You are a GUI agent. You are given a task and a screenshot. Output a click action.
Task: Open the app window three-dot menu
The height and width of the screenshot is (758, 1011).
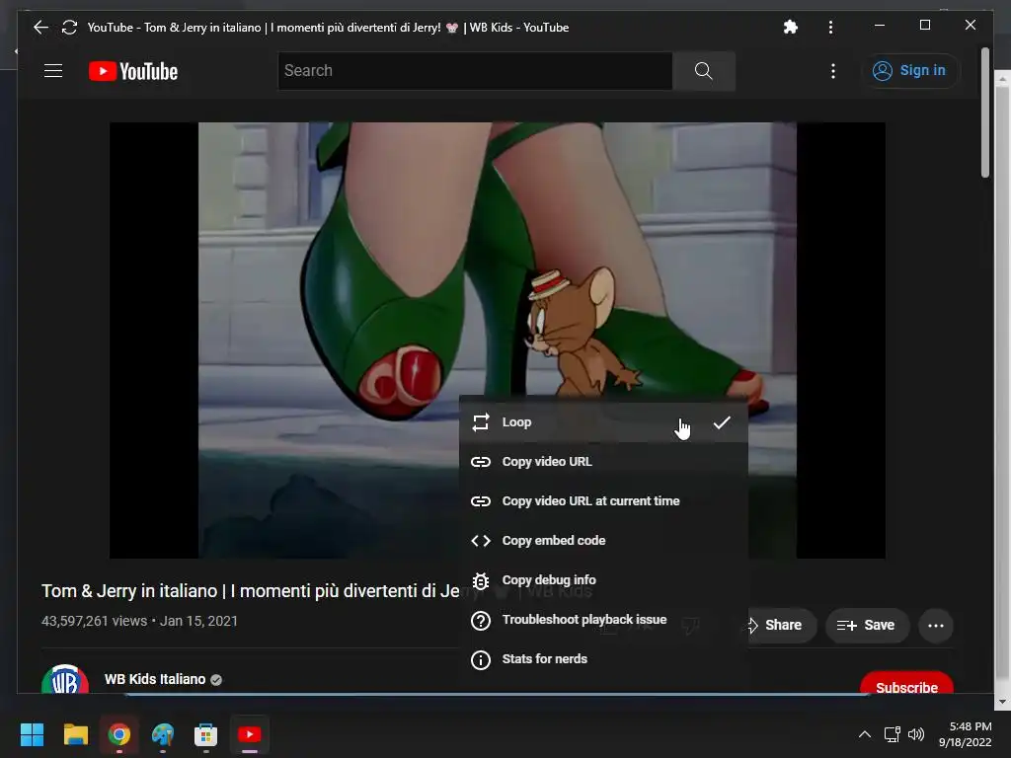click(830, 27)
